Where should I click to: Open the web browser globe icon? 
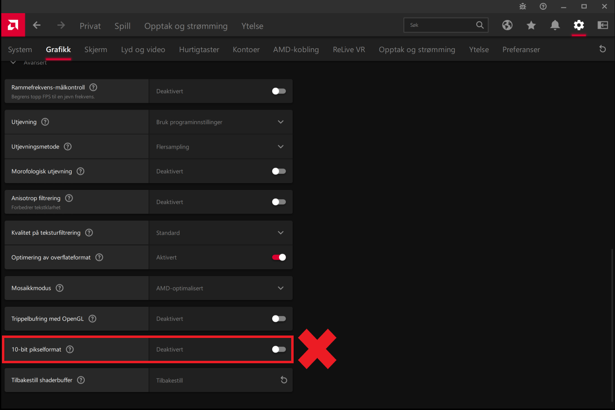(x=507, y=25)
